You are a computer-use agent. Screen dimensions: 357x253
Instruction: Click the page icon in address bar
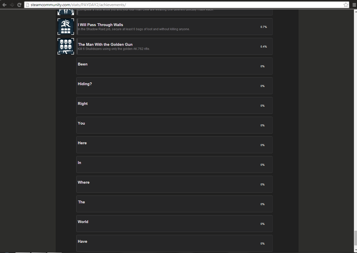pos(28,5)
